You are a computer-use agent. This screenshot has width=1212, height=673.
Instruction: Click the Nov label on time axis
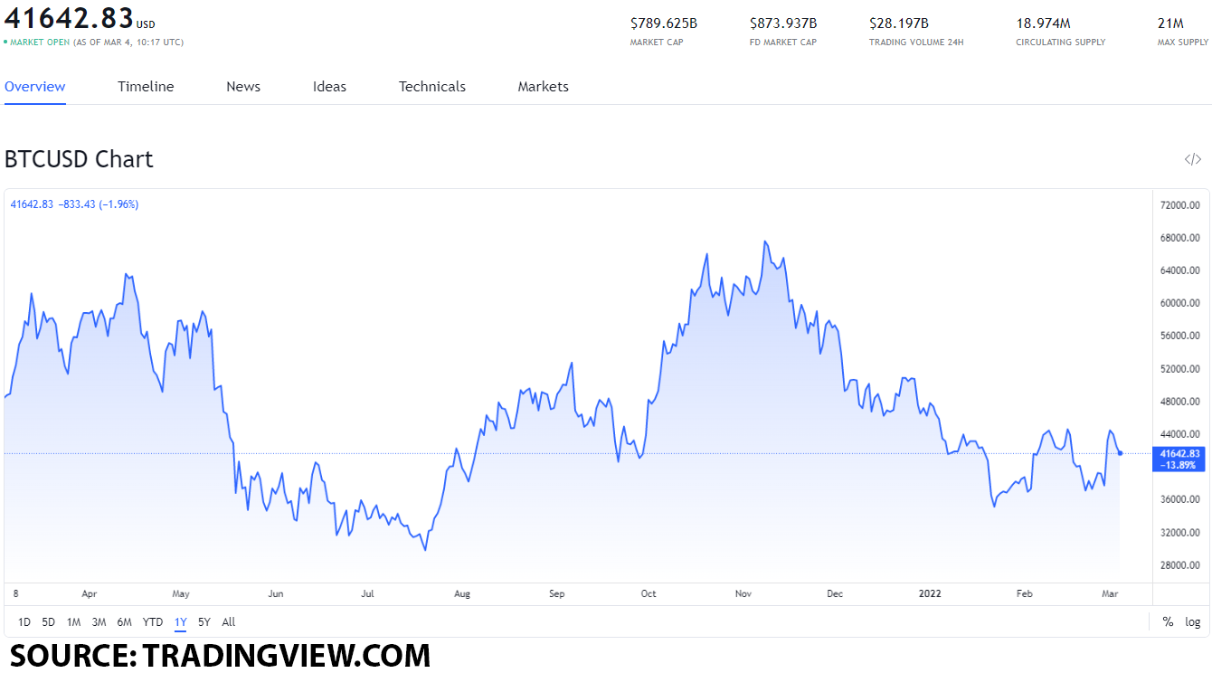click(743, 594)
